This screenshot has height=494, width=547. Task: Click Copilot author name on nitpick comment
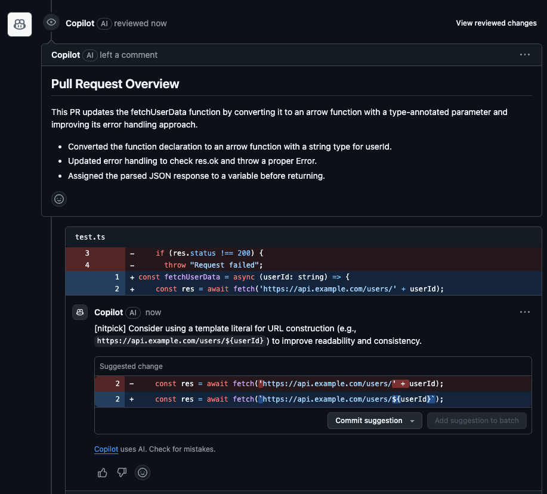109,312
